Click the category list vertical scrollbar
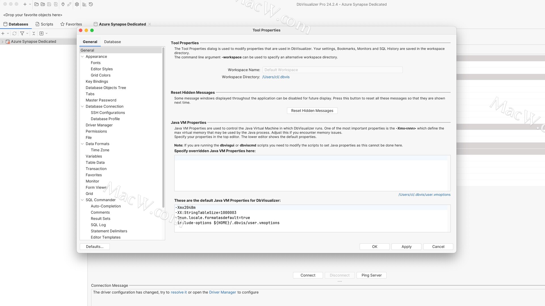Viewport: 545px width, 306px height. click(x=163, y=127)
